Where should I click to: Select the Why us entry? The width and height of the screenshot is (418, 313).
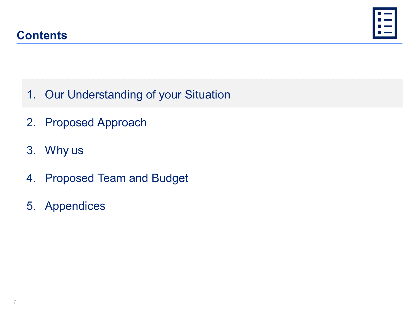(x=64, y=150)
